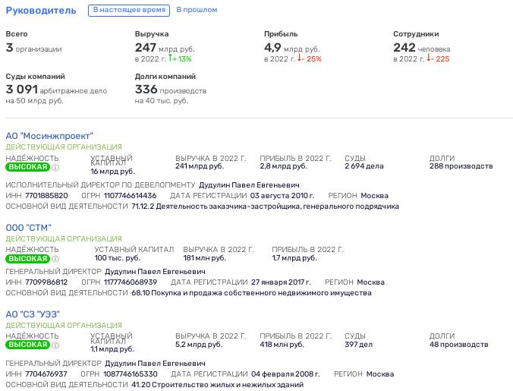Click info icon beside СЗ УЭЗ reliability badge
513x391 pixels.
55,345
